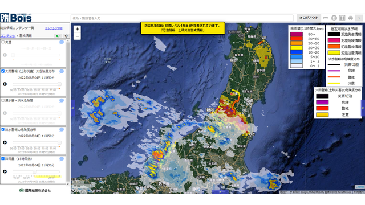Collapse the right legend via blue handle
Screen dimensions: 365x205
[x=363, y=108]
